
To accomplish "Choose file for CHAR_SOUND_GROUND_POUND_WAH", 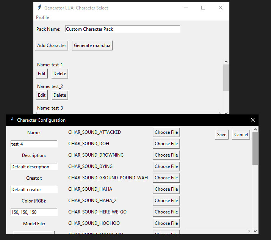I will click(166, 178).
